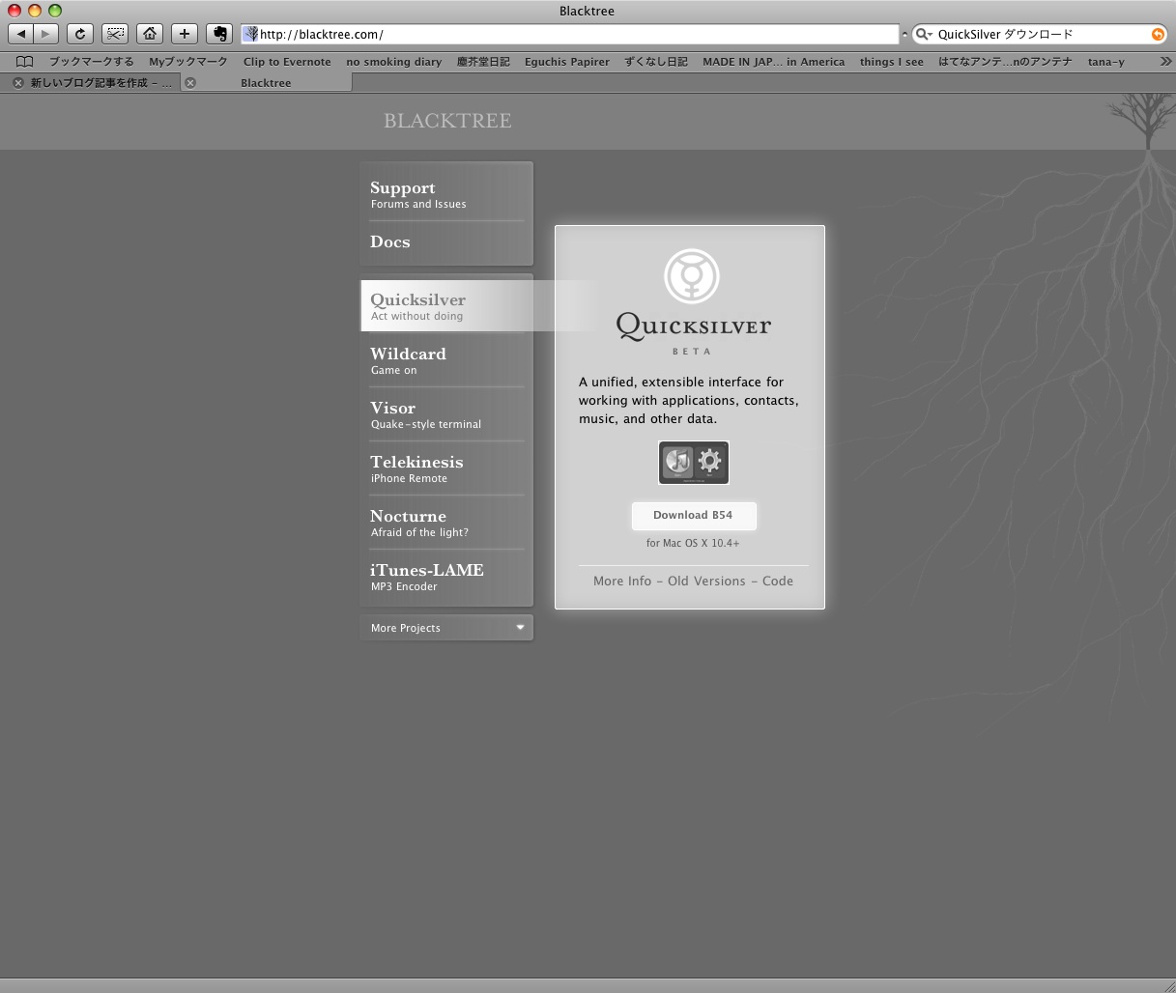Click the Quicksilver circular logo emblem
The height and width of the screenshot is (993, 1176).
(x=692, y=276)
